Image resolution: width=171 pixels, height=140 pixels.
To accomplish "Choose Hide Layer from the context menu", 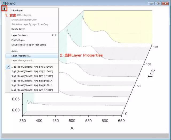I will tap(17, 10).
